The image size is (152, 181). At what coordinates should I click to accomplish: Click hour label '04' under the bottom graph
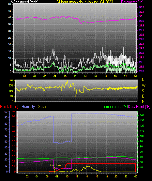coord(37,176)
